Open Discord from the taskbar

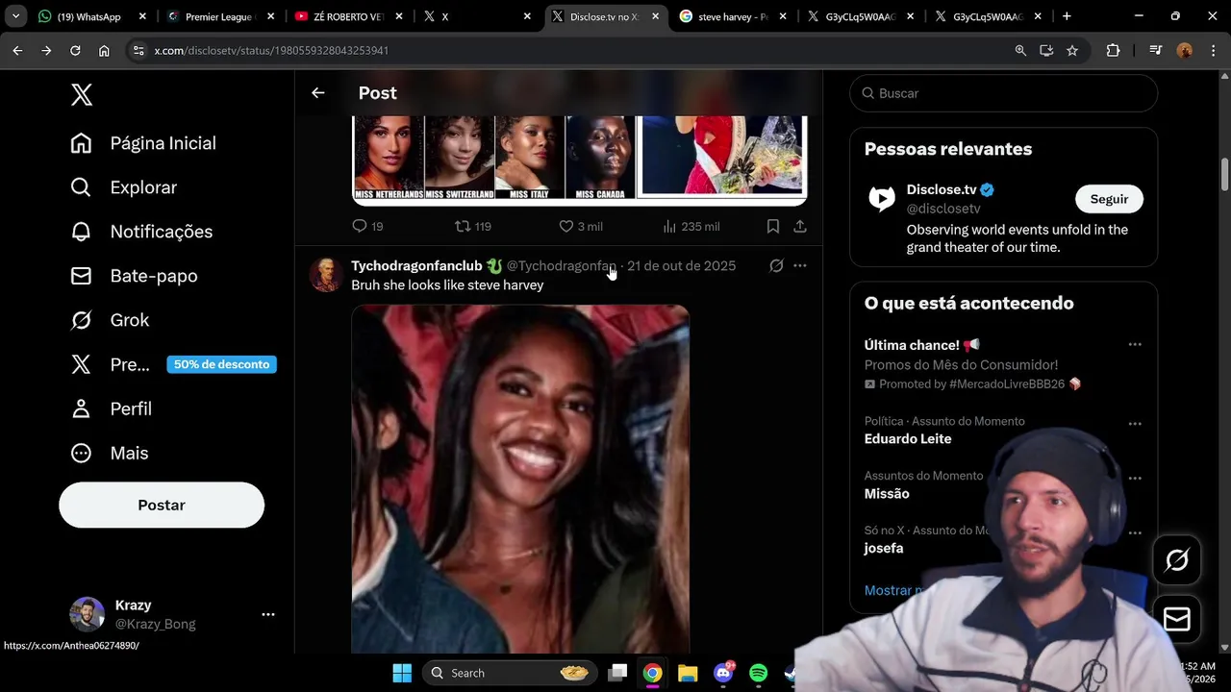[x=723, y=673]
